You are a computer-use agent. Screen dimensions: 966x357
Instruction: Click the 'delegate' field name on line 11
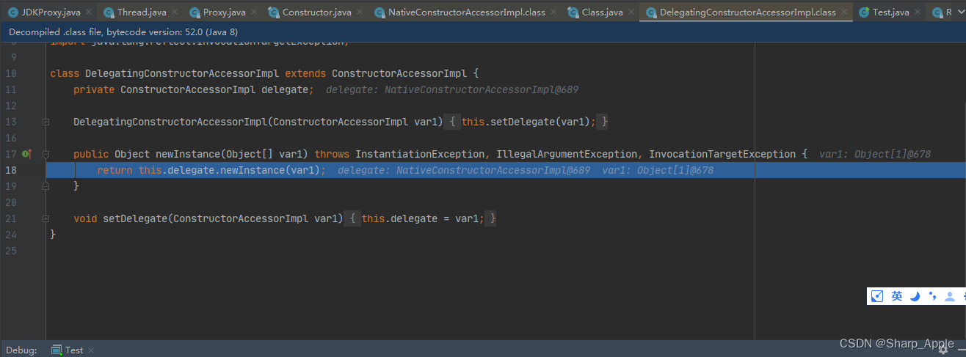click(x=285, y=89)
